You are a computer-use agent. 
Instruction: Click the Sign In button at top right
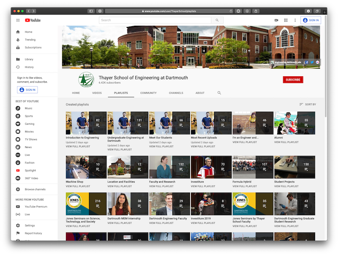point(311,20)
